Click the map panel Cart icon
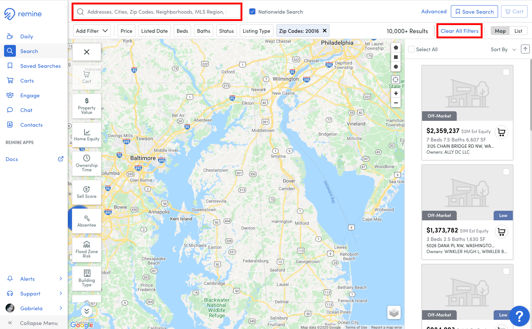The height and width of the screenshot is (329, 532). point(87,77)
